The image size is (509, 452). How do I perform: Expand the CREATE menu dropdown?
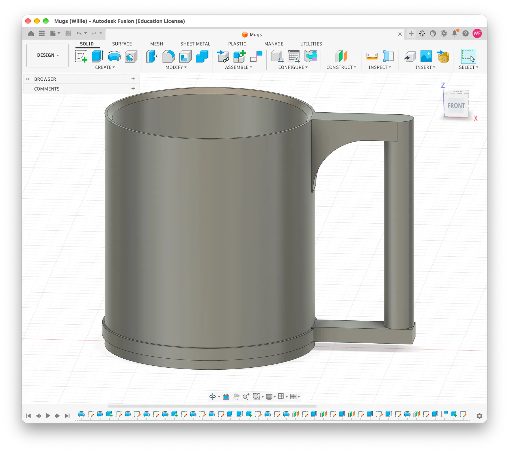[x=105, y=67]
